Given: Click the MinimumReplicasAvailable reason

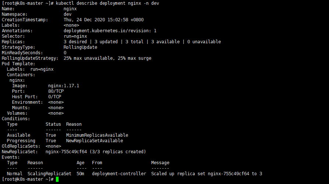Looking at the screenshot, I should click(x=97, y=135).
